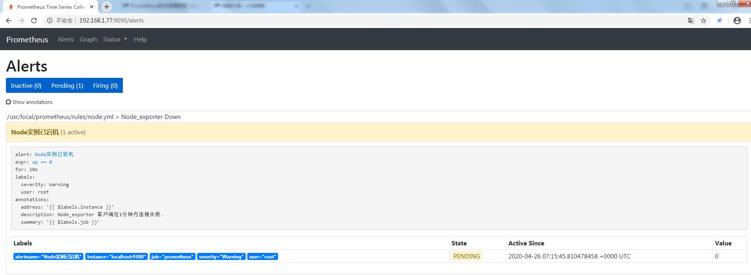The height and width of the screenshot is (275, 751).
Task: Click the severity="Warning" label badge
Action: coord(221,257)
